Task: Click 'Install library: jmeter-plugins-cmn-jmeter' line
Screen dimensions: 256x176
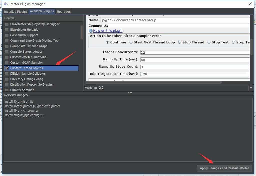Action: coord(32,106)
